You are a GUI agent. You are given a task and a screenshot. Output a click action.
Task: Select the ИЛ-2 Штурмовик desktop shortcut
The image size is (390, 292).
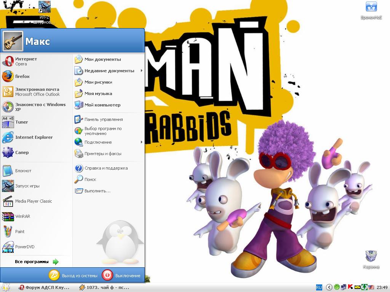tap(44, 13)
